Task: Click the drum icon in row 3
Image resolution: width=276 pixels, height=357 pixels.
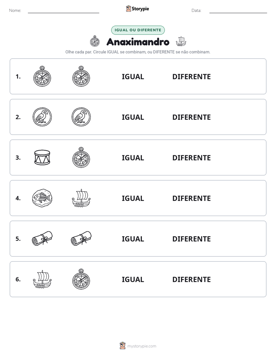Action: click(x=42, y=157)
